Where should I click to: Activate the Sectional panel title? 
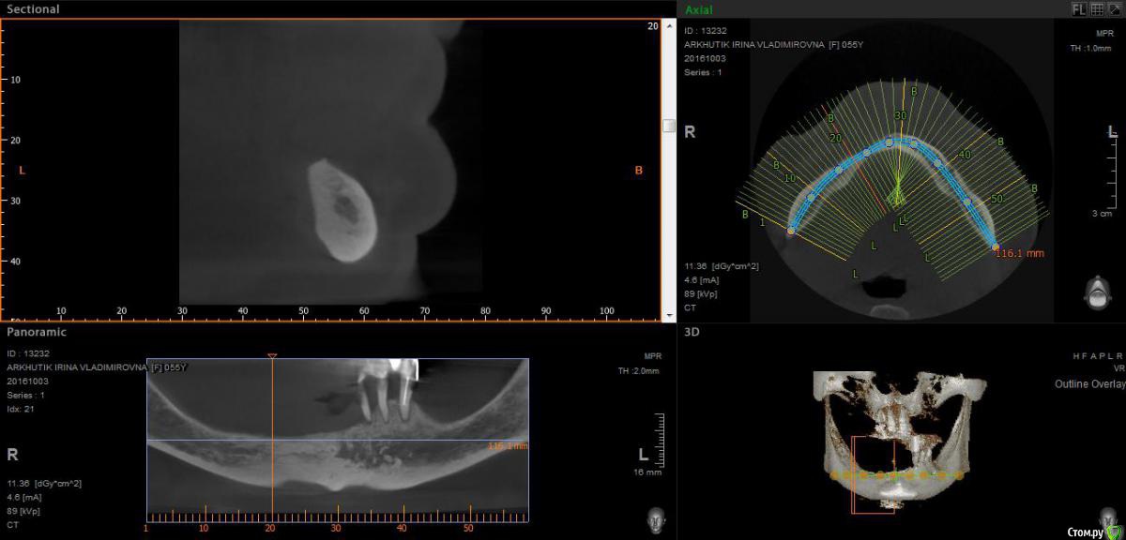click(x=33, y=9)
